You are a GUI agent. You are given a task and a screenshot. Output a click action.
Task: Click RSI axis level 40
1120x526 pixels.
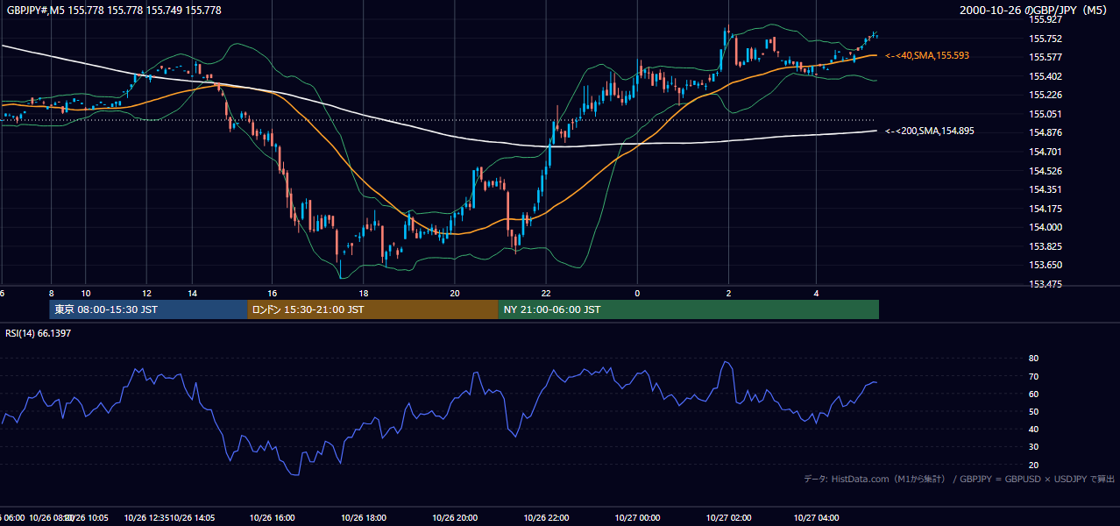tap(1033, 429)
